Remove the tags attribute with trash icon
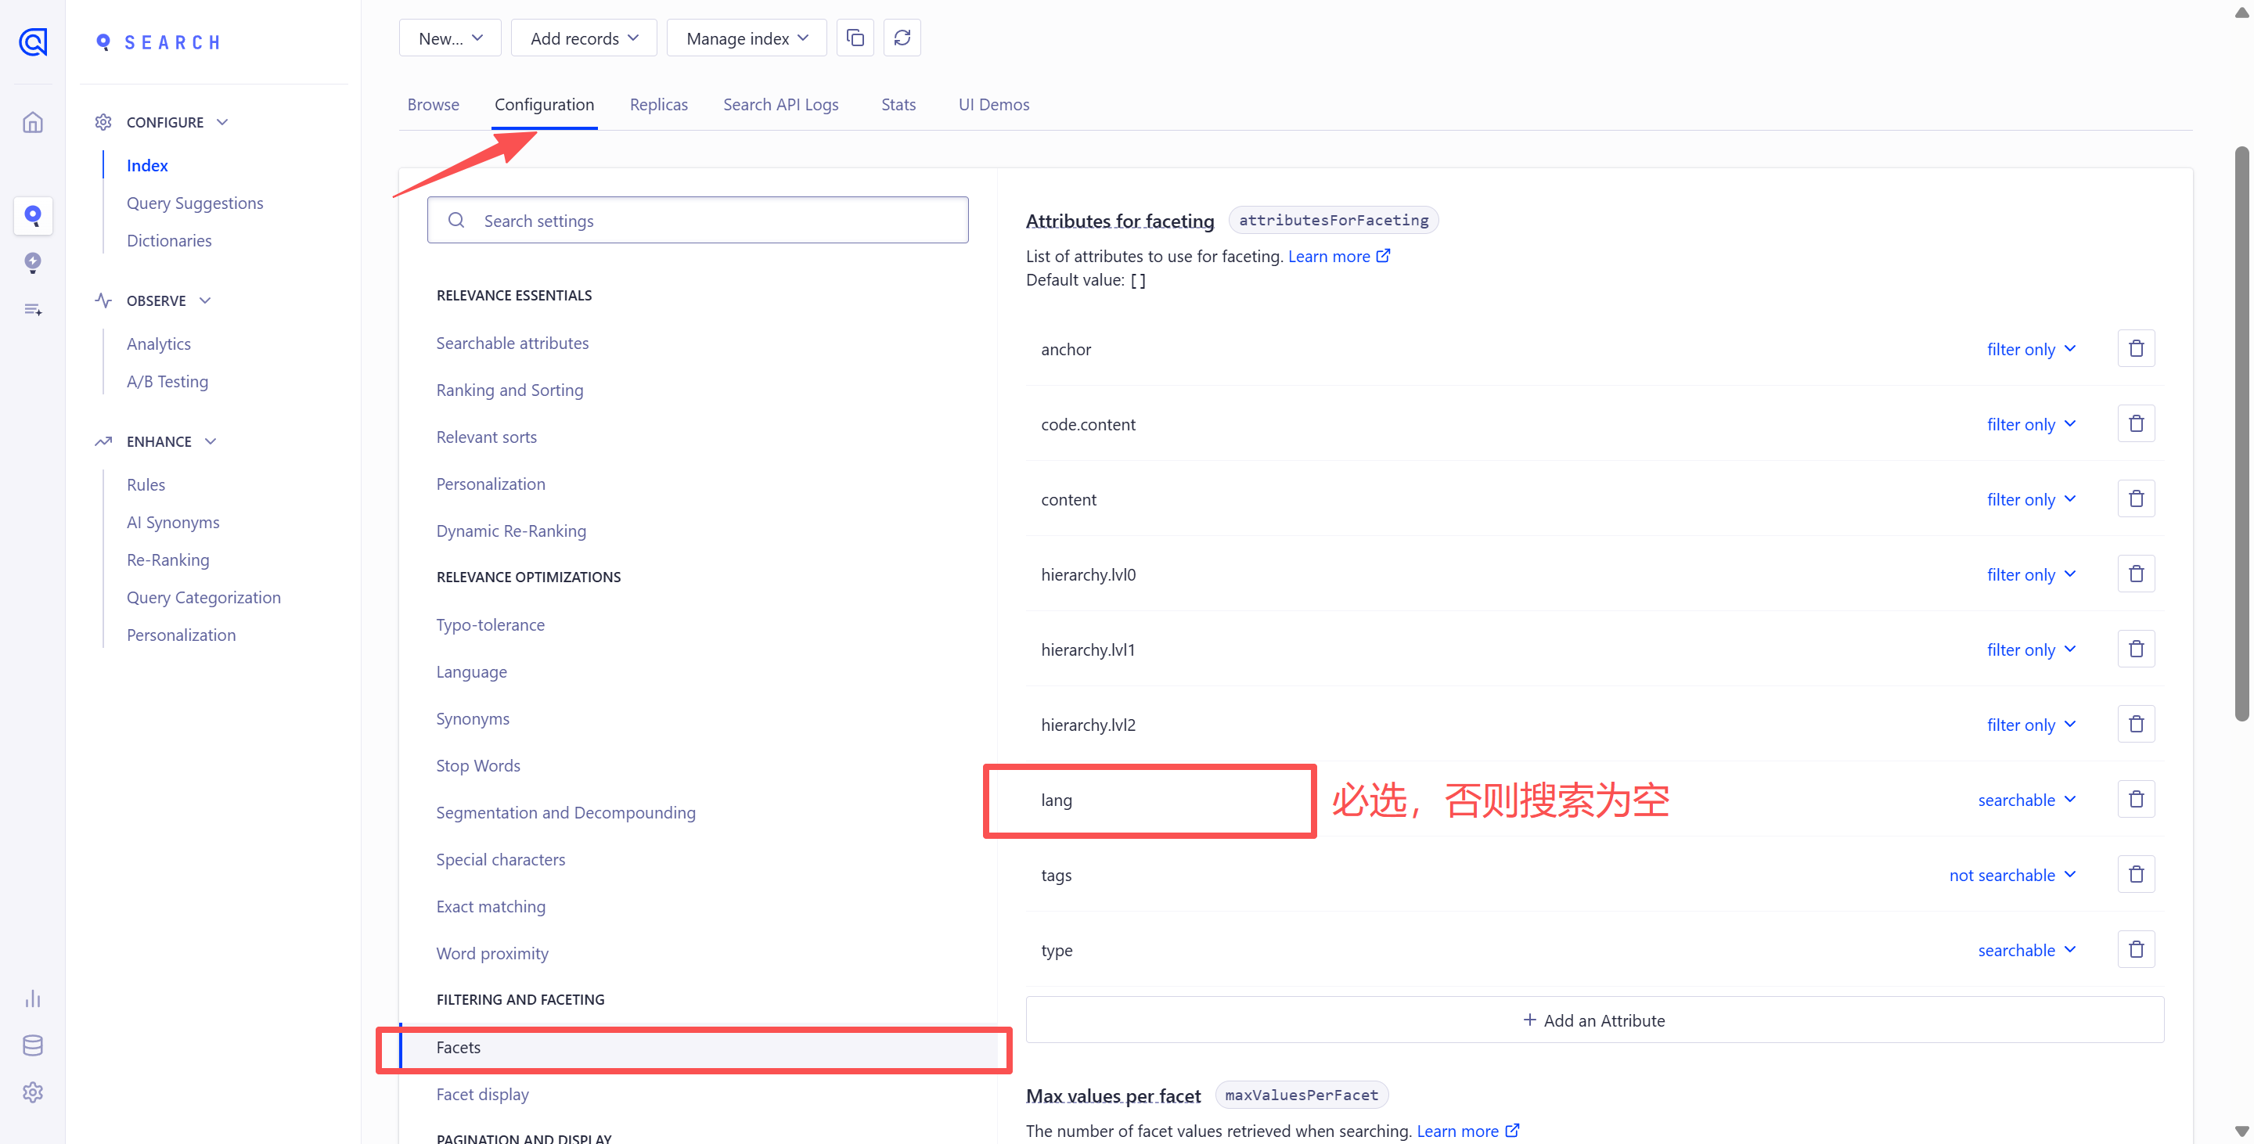This screenshot has height=1144, width=2254. (2135, 875)
